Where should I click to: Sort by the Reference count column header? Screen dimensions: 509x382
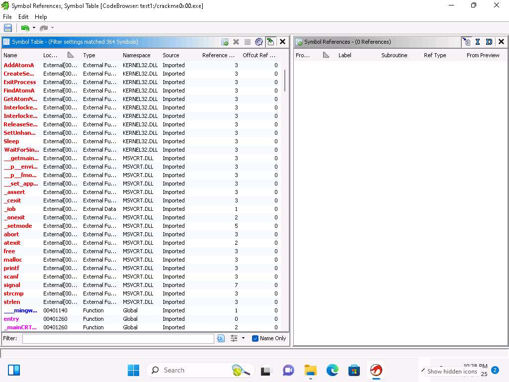[x=218, y=55]
